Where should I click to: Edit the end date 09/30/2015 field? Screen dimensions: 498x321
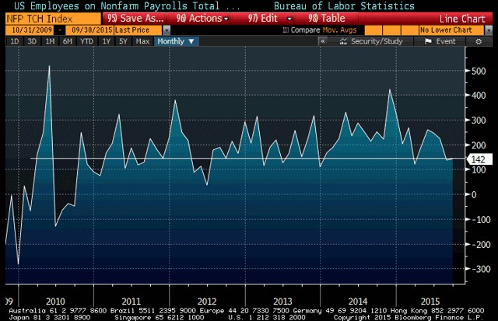(x=89, y=30)
